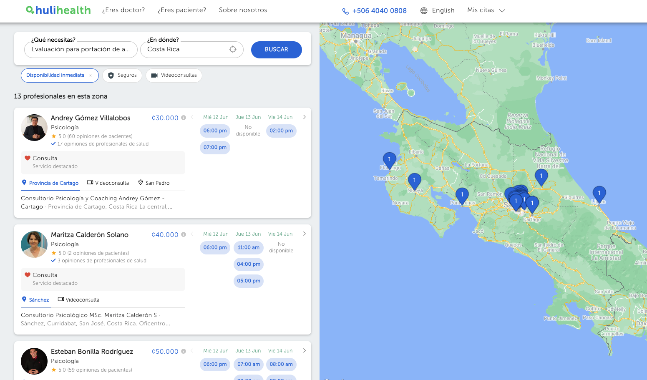The image size is (647, 380).
Task: Click the Nicoya map pin
Action: click(x=414, y=181)
